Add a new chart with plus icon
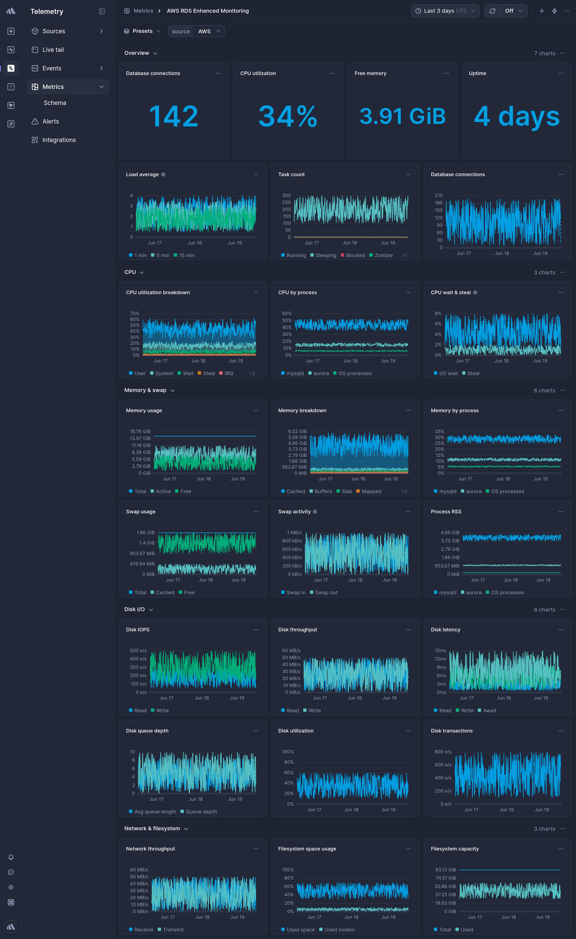 tap(542, 11)
